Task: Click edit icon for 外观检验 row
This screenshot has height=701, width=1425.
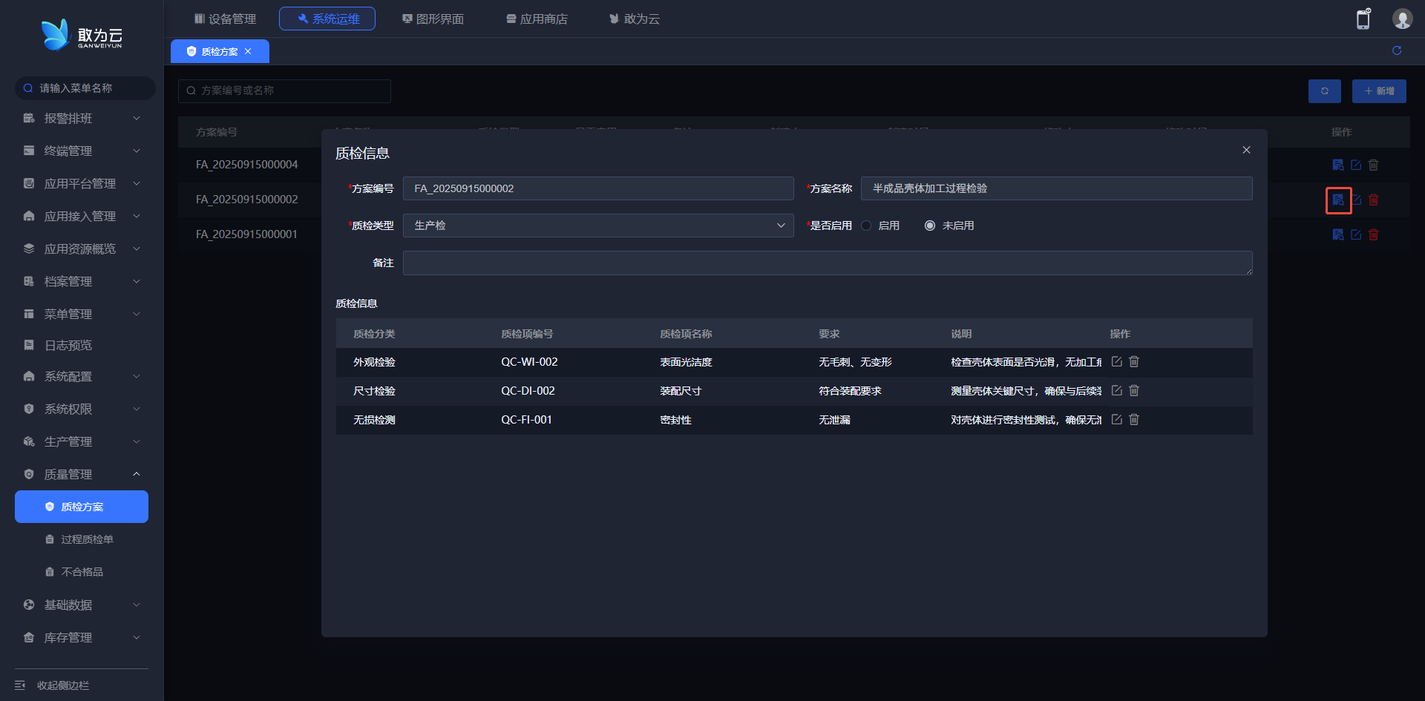Action: (x=1116, y=362)
